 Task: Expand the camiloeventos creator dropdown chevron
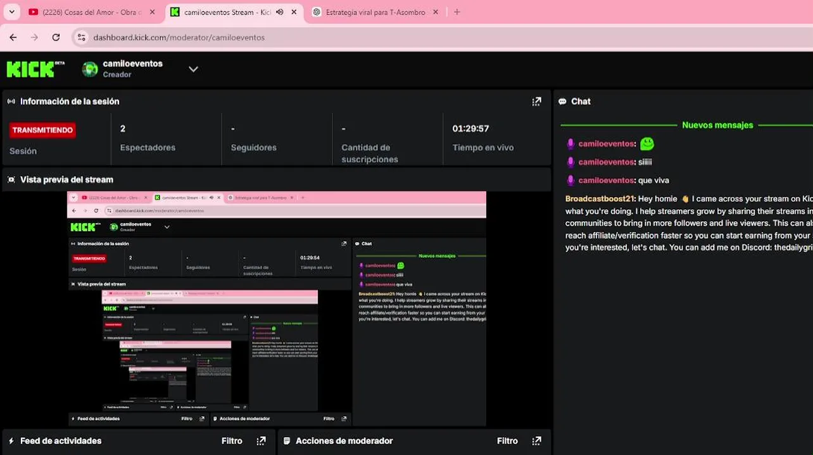click(193, 69)
